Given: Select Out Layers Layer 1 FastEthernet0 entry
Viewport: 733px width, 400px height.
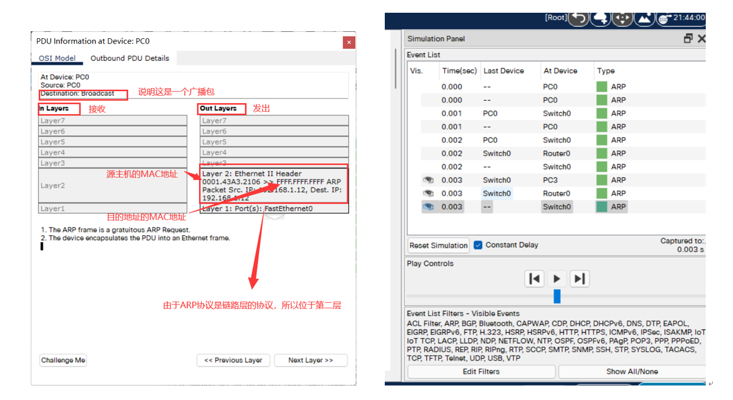Looking at the screenshot, I should coord(275,209).
